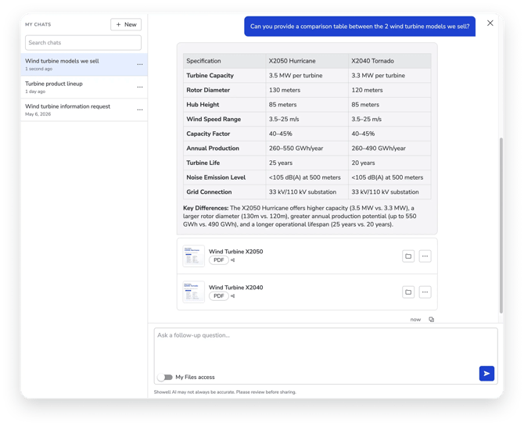The height and width of the screenshot is (426, 524).
Task: Start a new chat with New button
Action: pyautogui.click(x=126, y=24)
